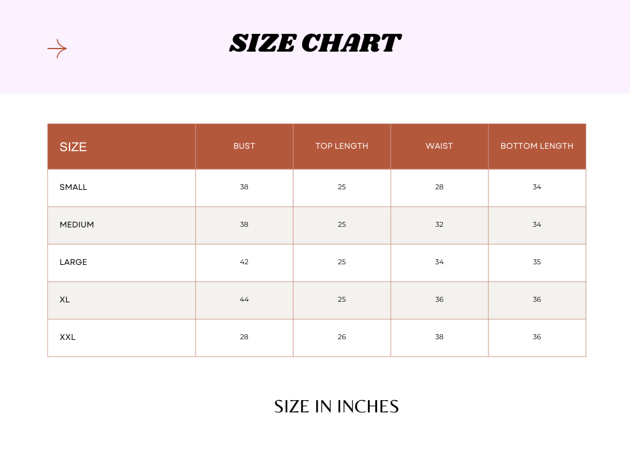Screen dimensions: 630x472
Task: Click the MEDIUM waist value 32
Action: (439, 225)
